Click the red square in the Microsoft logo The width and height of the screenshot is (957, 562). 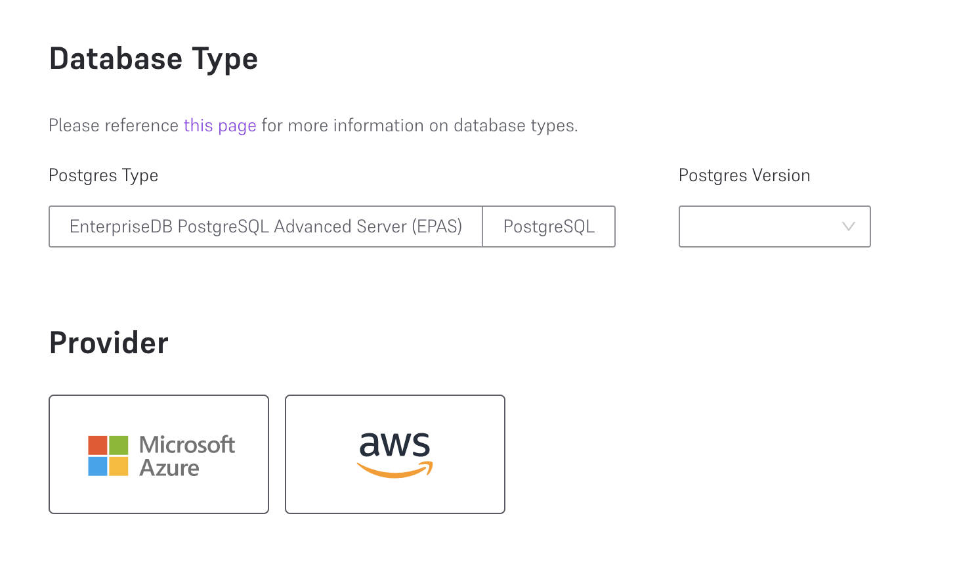tap(98, 445)
